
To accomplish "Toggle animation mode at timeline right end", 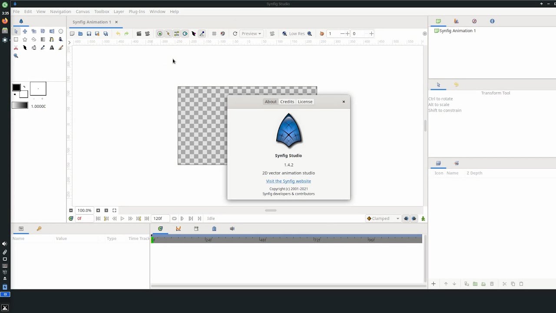I will click(423, 219).
